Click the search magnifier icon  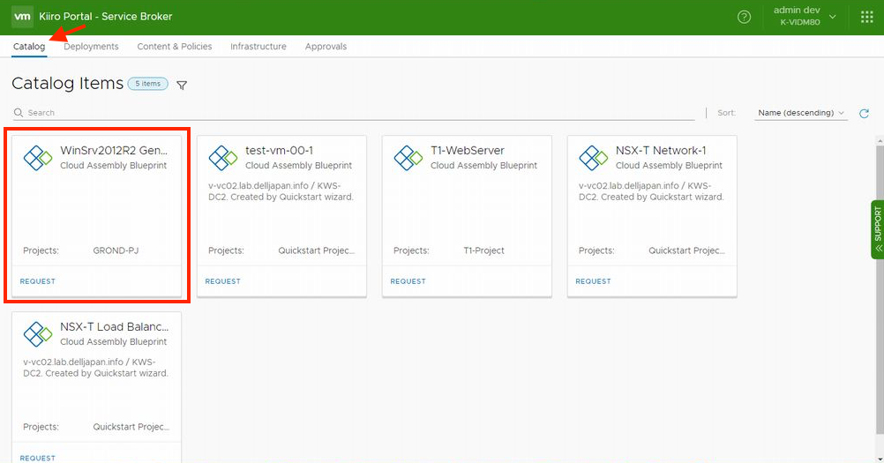(19, 113)
